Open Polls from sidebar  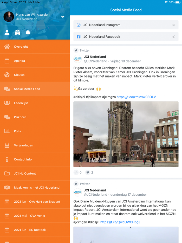(x=35, y=131)
